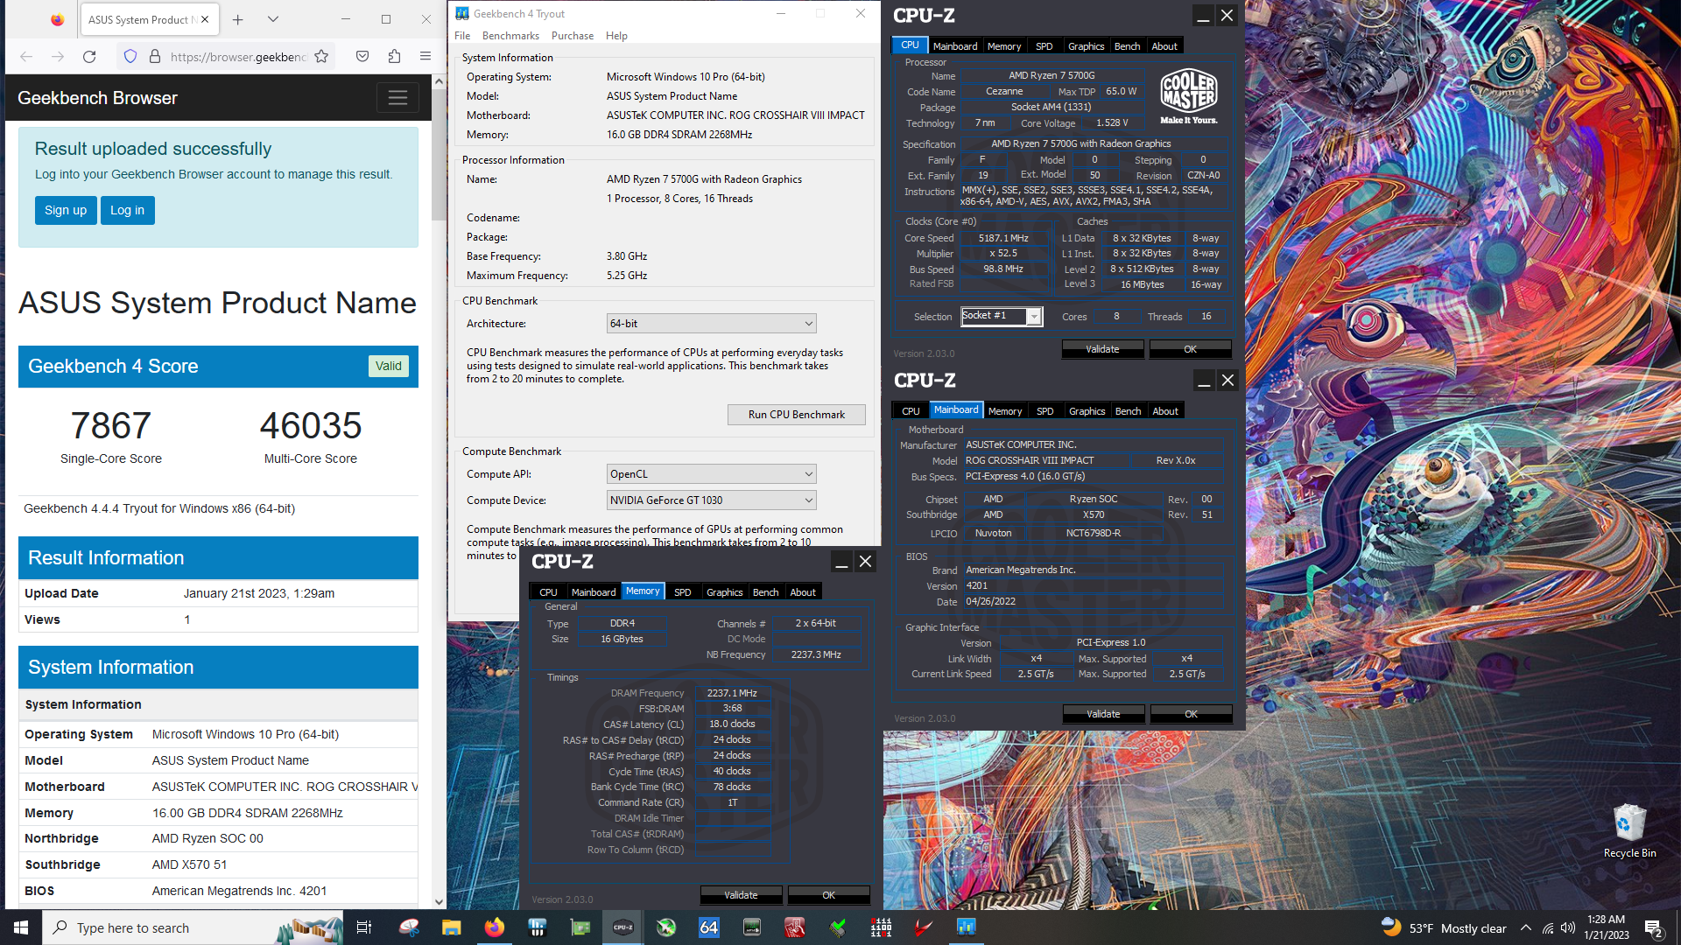Click the Core Speed value 5187.1 MHz

[1003, 238]
